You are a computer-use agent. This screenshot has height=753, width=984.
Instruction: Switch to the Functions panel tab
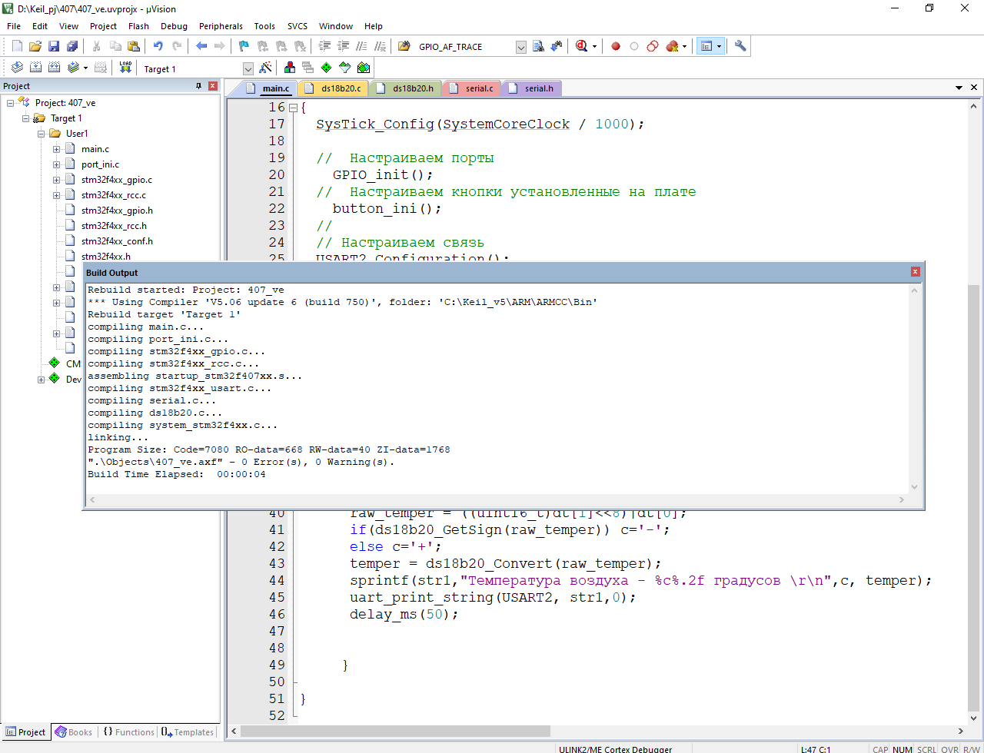click(128, 732)
